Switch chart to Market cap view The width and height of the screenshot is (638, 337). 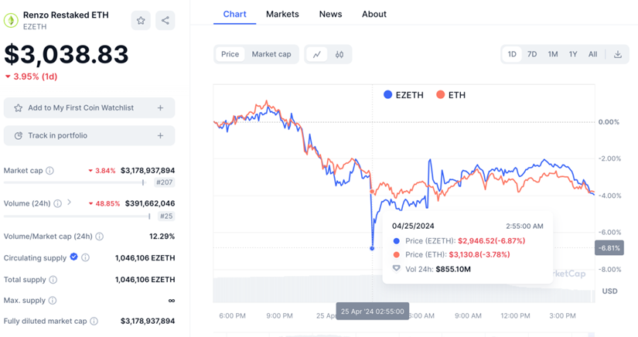point(271,54)
